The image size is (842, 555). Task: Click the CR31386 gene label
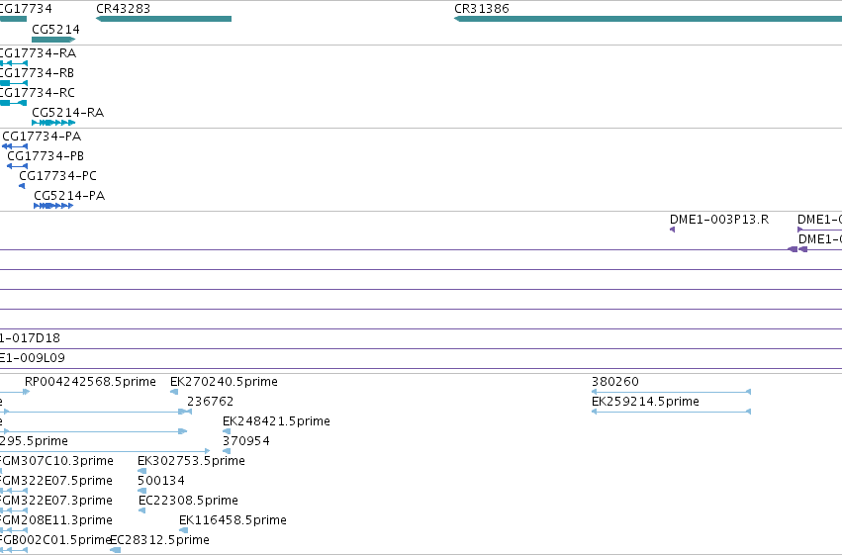tap(482, 9)
